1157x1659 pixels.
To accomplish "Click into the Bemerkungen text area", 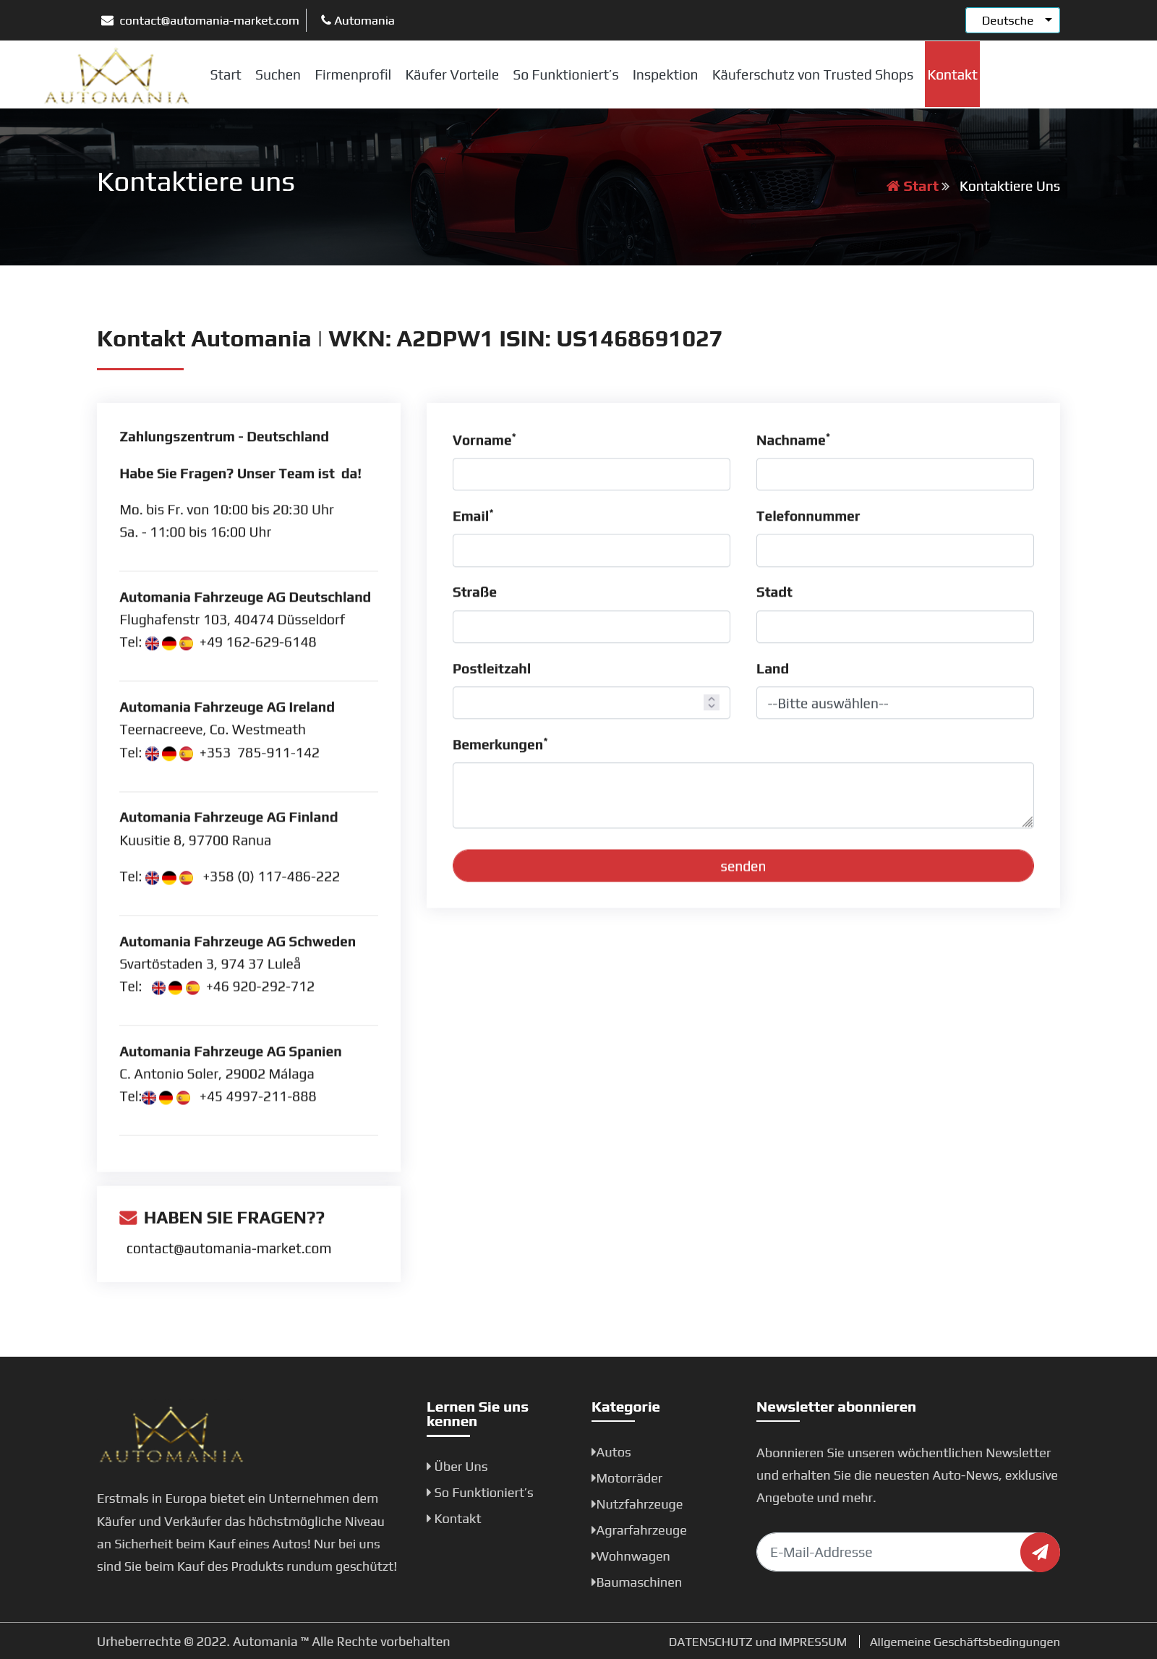I will coord(743,795).
